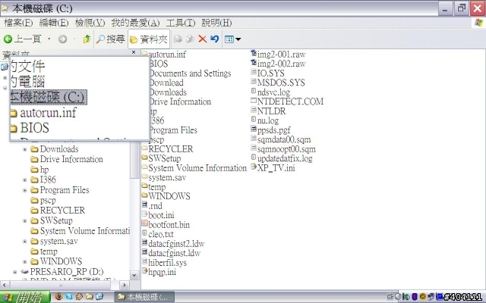Close the folders side pane
The height and width of the screenshot is (303, 486).
(134, 52)
